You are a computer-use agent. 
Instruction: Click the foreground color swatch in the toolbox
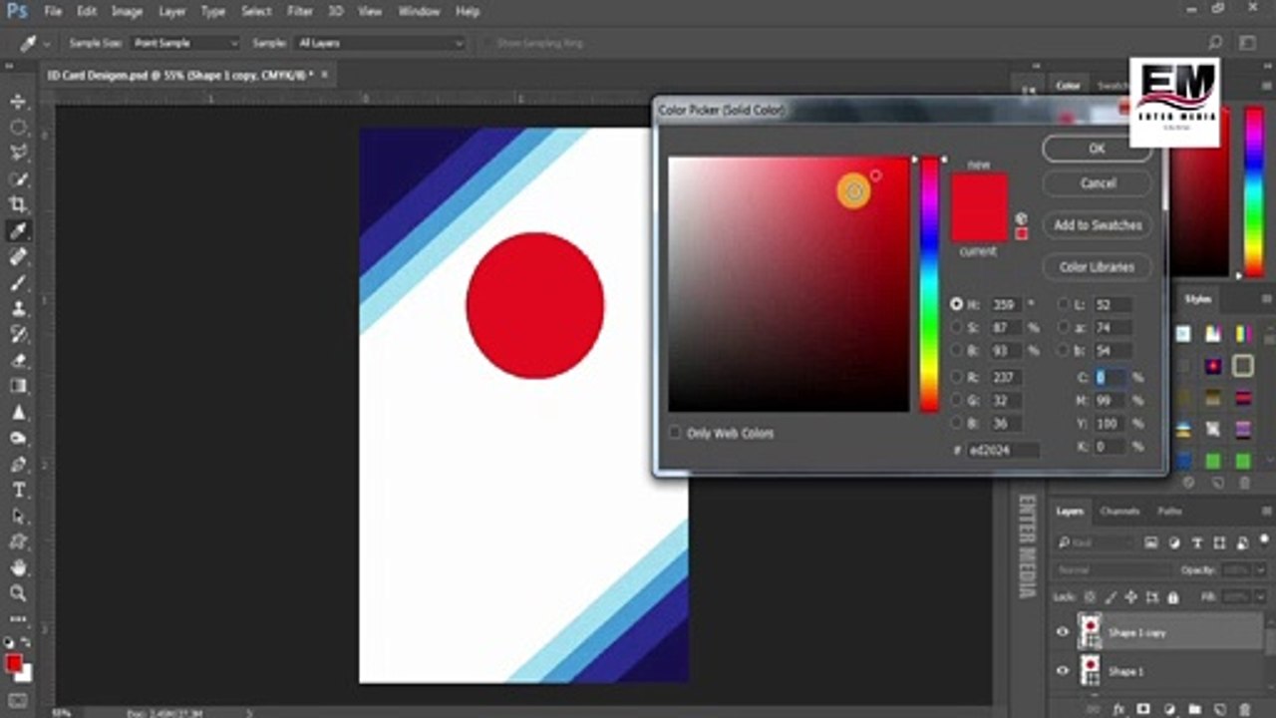13,664
